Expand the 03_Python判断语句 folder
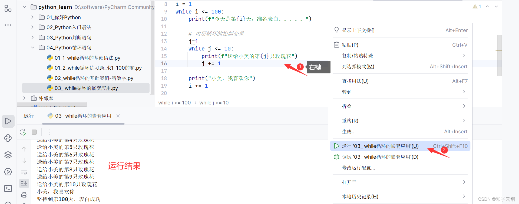Image resolution: width=519 pixels, height=204 pixels. click(32, 37)
